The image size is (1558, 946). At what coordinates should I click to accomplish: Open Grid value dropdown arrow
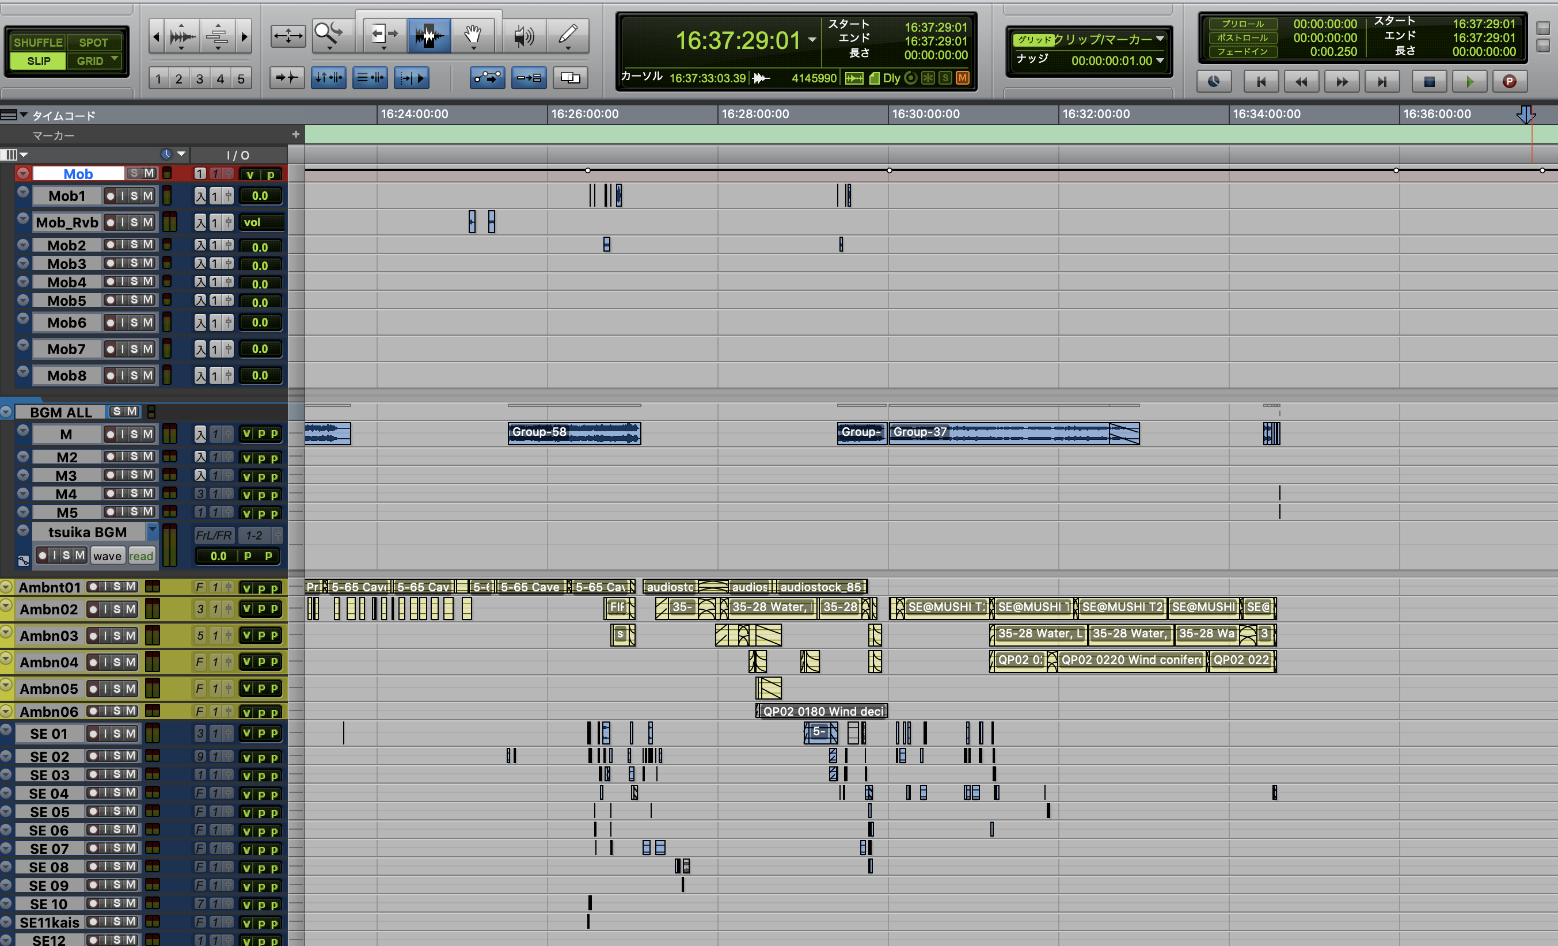(x=1160, y=39)
